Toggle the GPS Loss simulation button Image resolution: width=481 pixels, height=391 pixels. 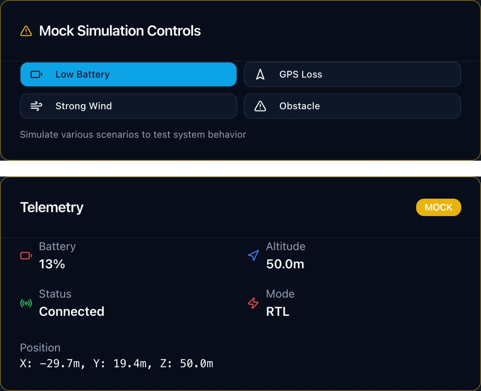pyautogui.click(x=352, y=74)
